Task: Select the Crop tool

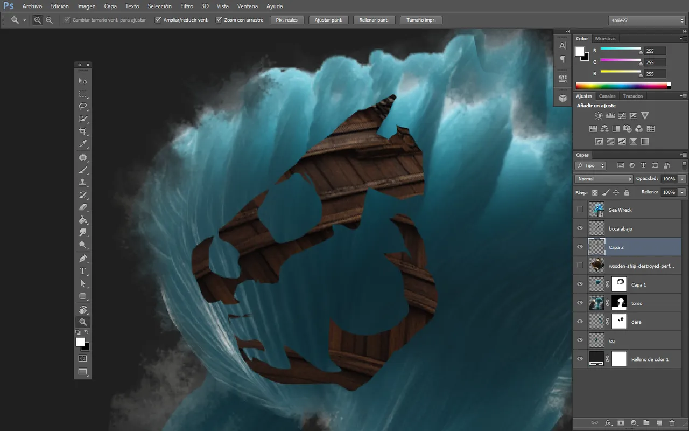Action: point(83,131)
